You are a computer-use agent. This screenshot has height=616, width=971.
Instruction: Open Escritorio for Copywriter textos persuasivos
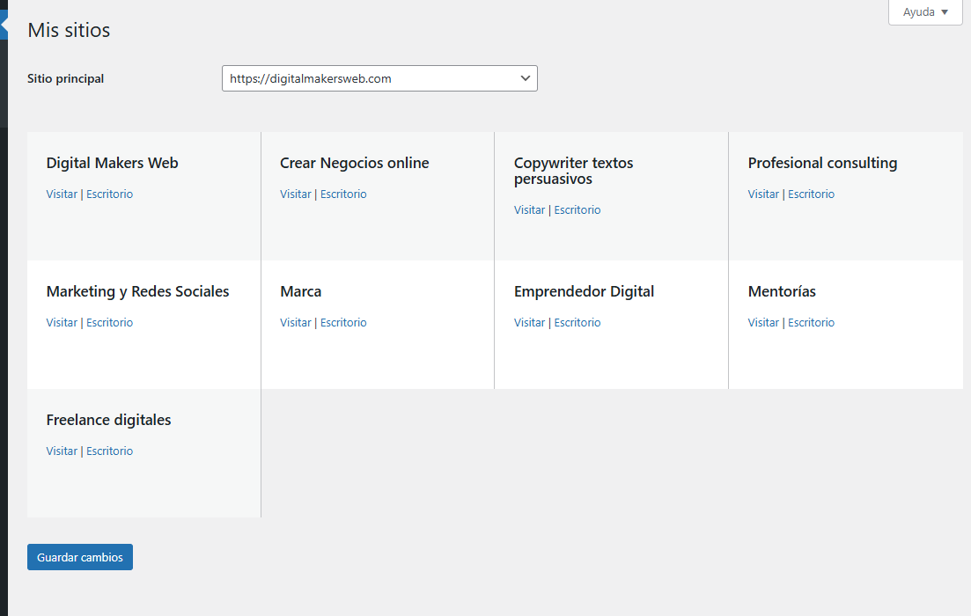[x=577, y=209]
